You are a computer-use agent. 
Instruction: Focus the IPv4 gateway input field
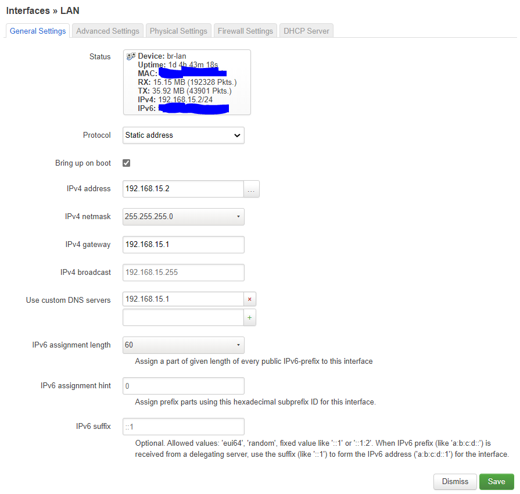pyautogui.click(x=183, y=245)
